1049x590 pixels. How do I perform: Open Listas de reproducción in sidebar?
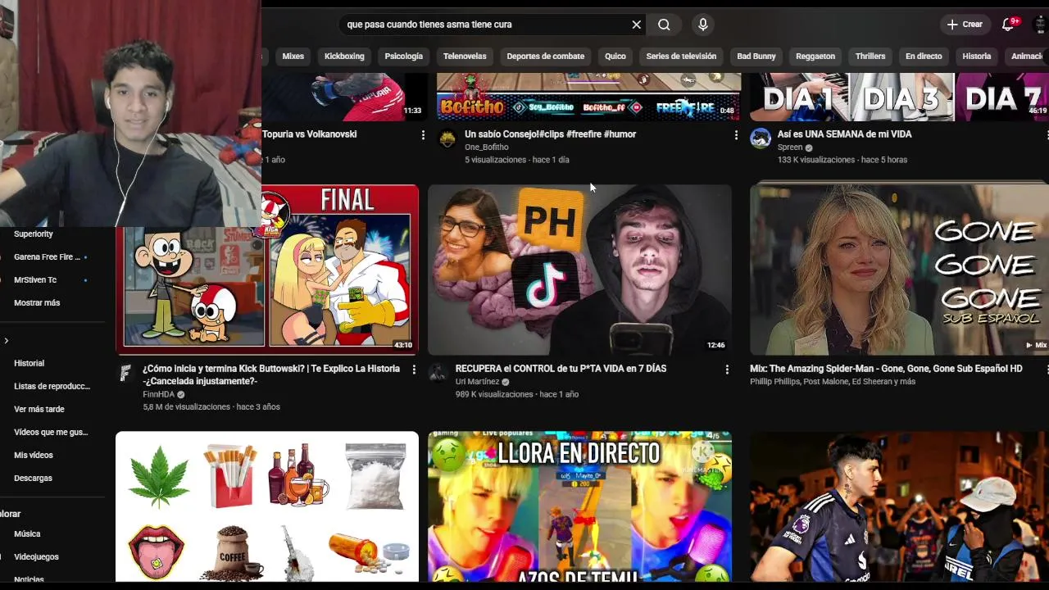click(x=52, y=386)
